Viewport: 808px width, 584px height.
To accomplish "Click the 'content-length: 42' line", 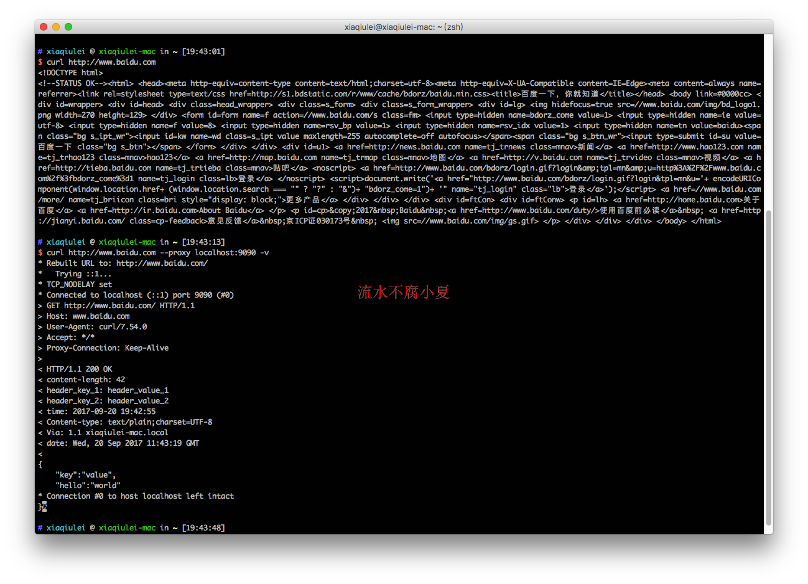I will pyautogui.click(x=81, y=380).
